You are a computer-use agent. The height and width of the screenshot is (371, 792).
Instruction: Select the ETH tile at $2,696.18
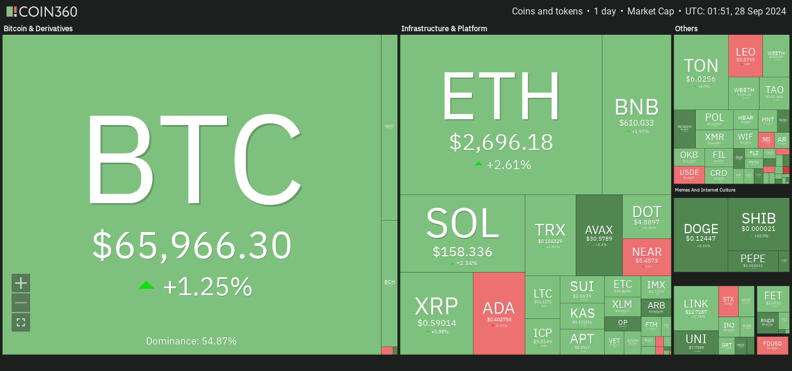[501, 115]
